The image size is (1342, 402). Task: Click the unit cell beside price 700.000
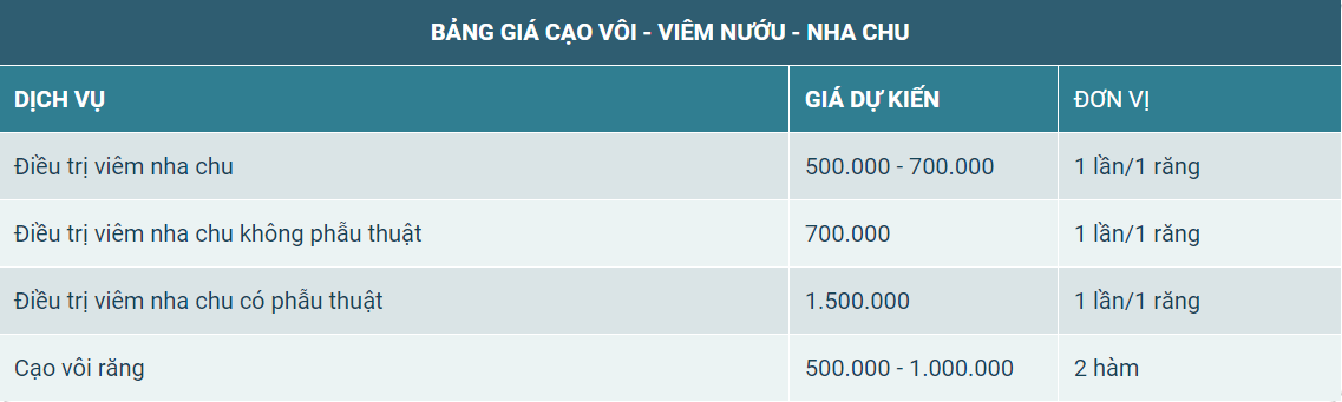coord(1137,233)
